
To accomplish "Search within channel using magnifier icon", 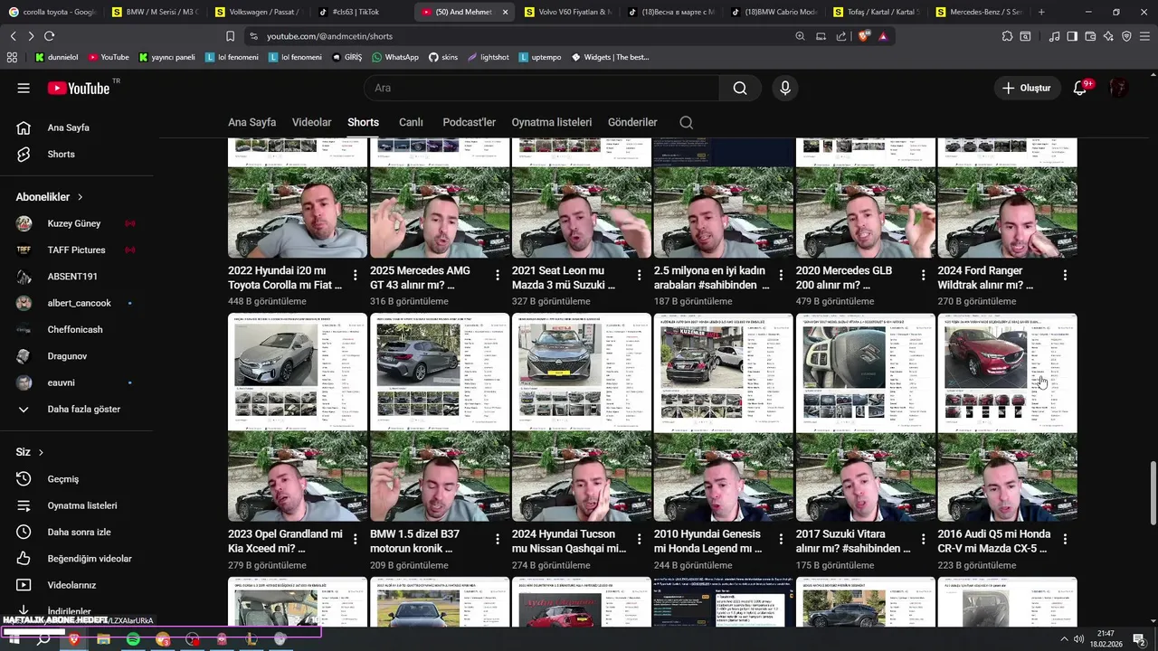I will click(686, 122).
